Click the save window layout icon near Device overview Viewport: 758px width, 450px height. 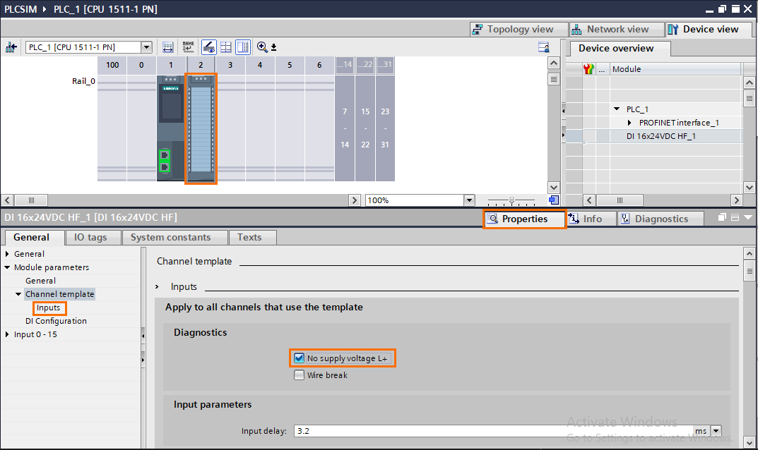click(544, 47)
